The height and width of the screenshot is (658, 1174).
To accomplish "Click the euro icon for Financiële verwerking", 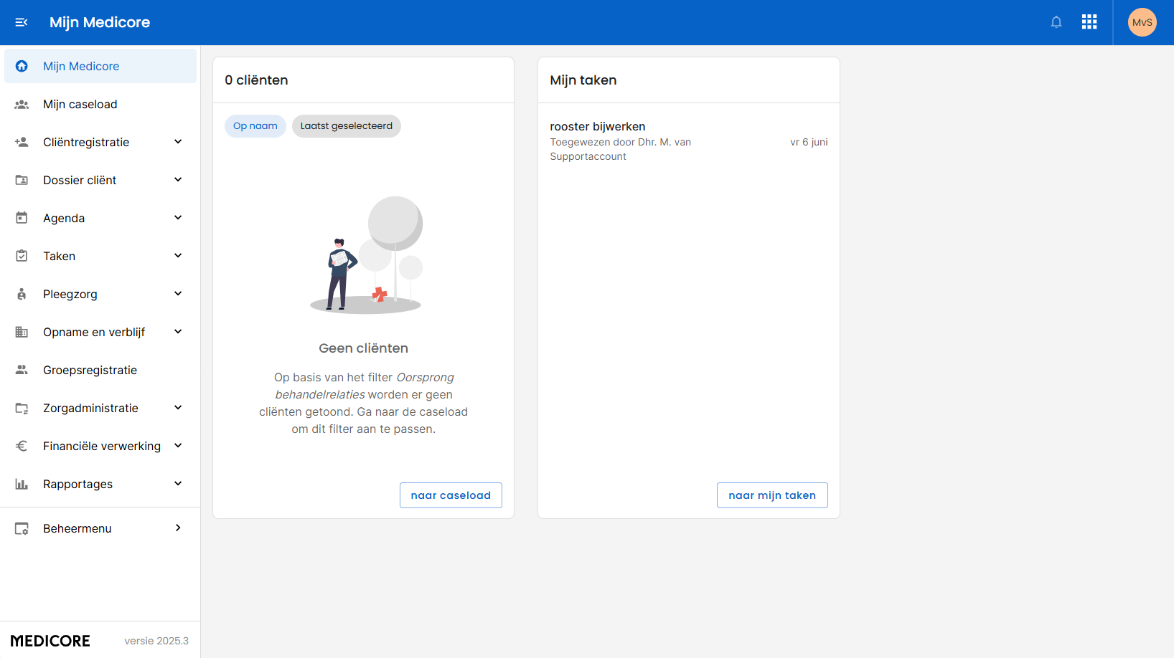I will [x=22, y=446].
